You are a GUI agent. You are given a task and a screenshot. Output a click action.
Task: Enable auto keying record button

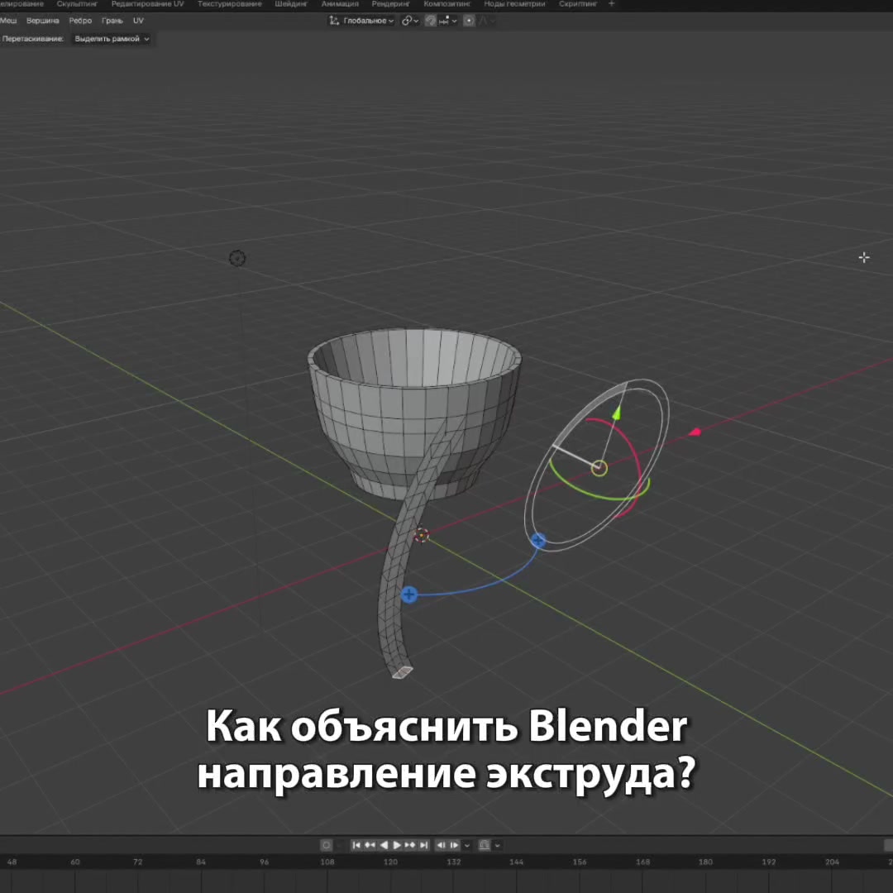[327, 845]
